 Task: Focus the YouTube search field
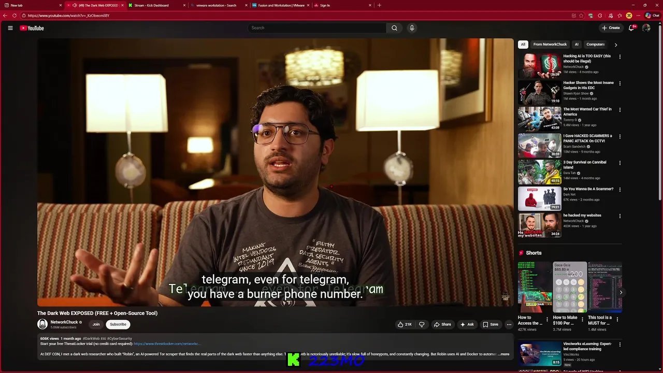click(x=317, y=28)
